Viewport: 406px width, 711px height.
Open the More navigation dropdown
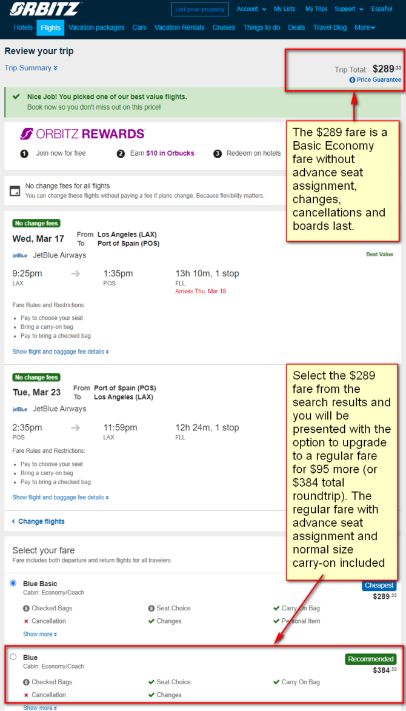coord(365,28)
